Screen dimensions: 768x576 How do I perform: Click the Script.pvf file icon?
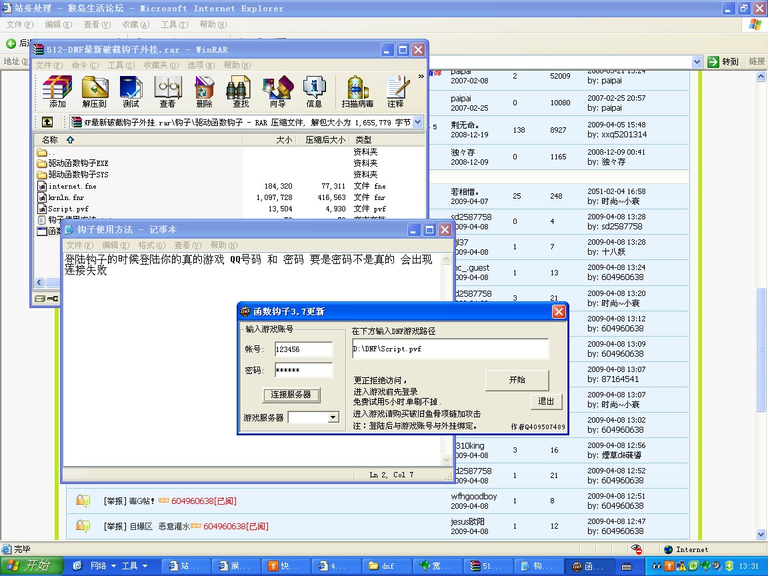tap(42, 209)
